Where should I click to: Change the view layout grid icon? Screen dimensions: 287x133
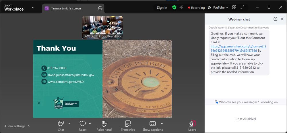(234, 7)
